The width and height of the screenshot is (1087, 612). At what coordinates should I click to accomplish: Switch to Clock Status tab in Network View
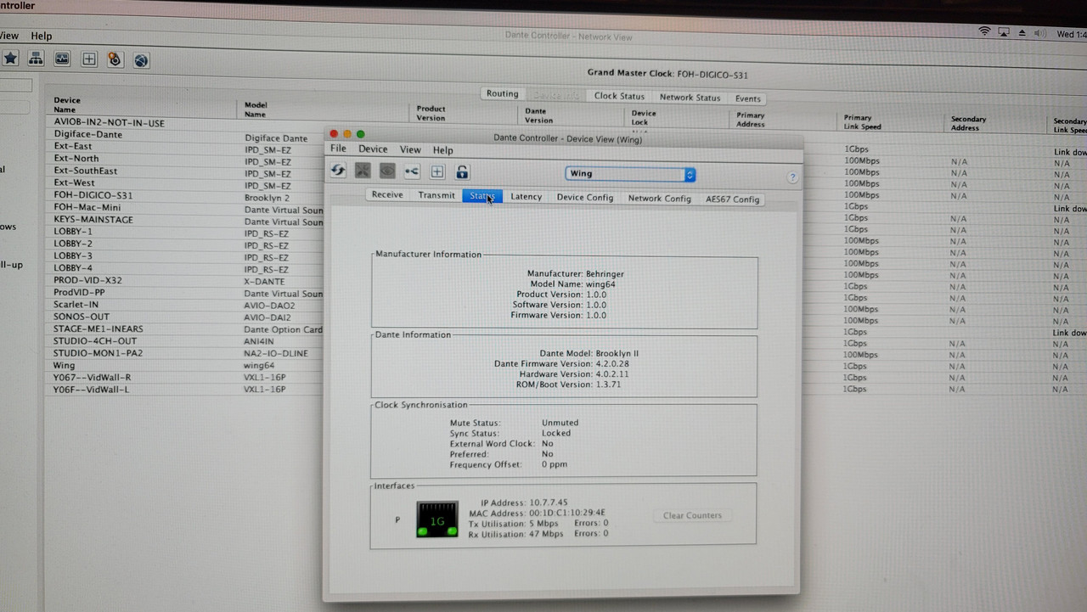pos(619,96)
